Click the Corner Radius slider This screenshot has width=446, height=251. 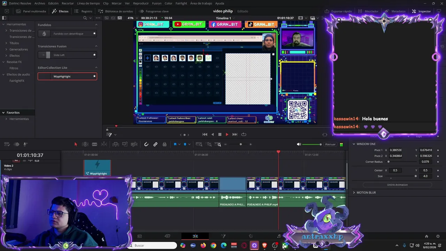pos(402,162)
